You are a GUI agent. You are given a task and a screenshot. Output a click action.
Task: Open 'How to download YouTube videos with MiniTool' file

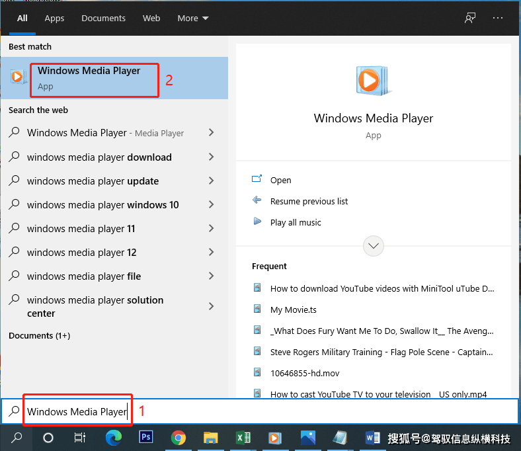pos(382,288)
